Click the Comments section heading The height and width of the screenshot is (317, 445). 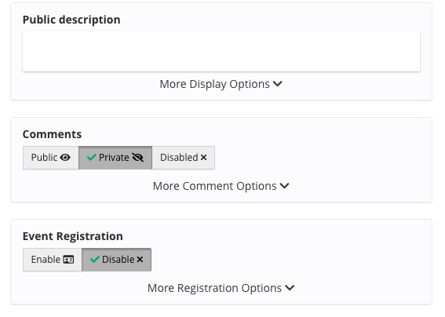tap(52, 134)
